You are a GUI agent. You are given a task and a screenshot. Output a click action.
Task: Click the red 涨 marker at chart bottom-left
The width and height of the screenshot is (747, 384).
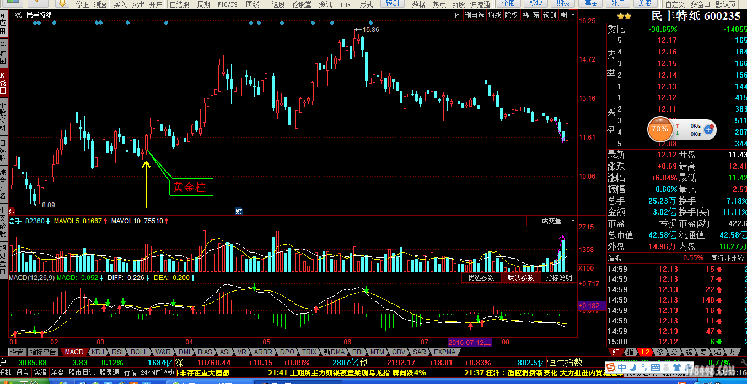(x=12, y=211)
